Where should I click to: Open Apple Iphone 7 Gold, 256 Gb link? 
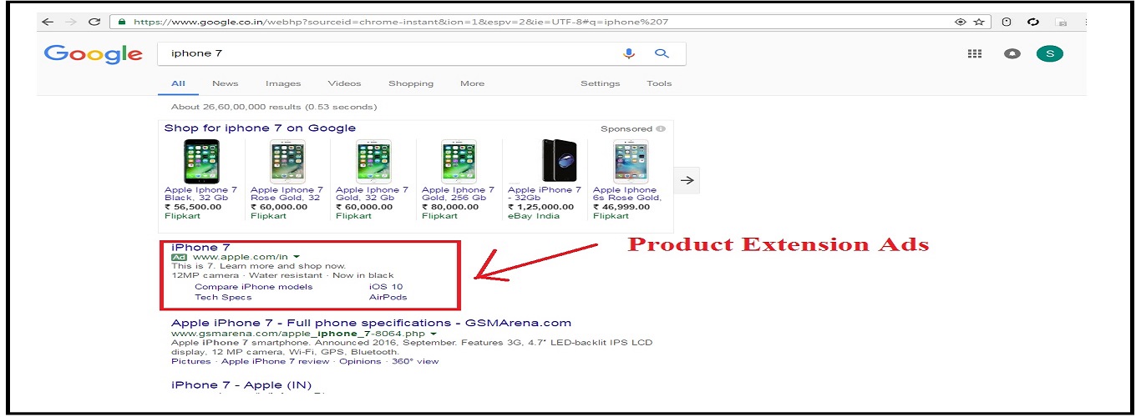458,194
